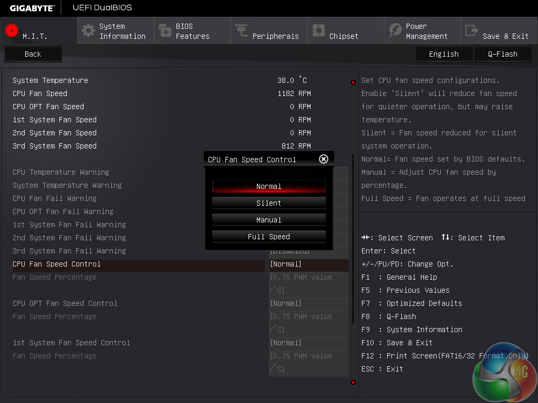
Task: Open 1st System Fan Speed Control dropdown
Action: click(x=308, y=343)
